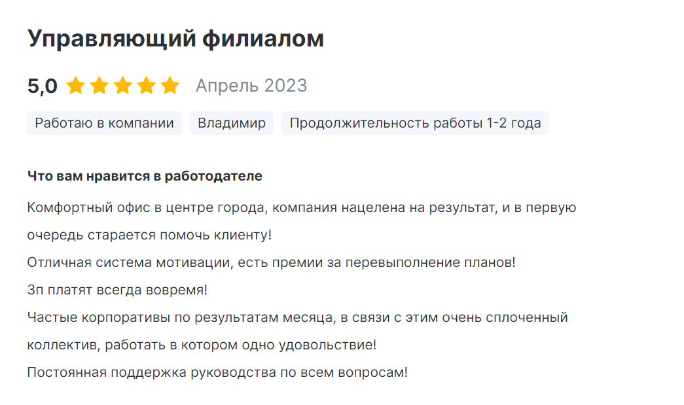Click the second rating star

coord(99,86)
